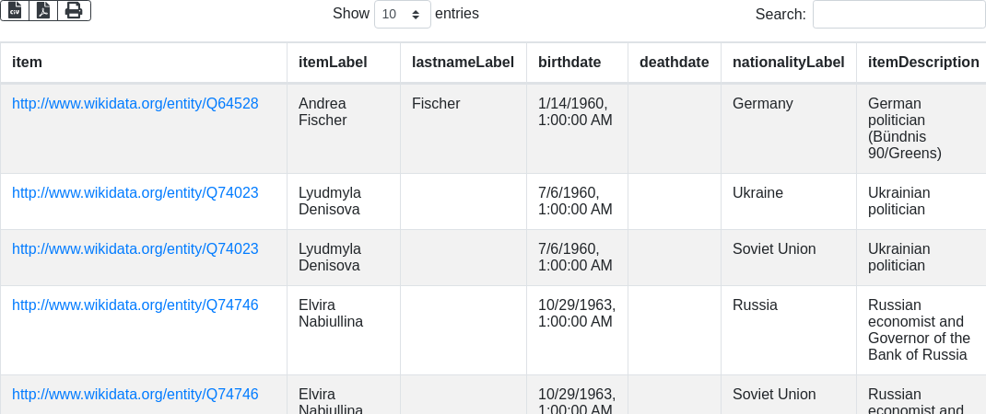Screen dimensions: 986x414
Task: Click the Germany nationality cell
Action: click(762, 104)
